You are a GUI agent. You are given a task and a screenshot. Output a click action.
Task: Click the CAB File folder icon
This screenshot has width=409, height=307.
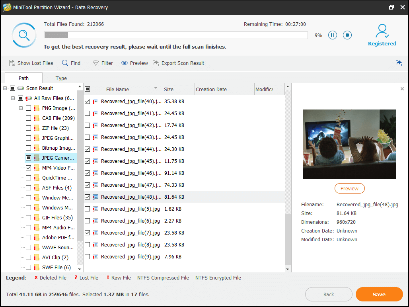coord(37,118)
